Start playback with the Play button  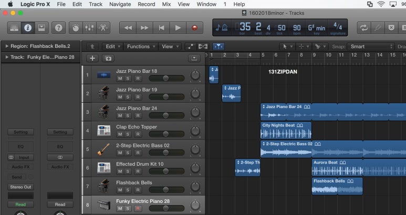tap(178, 28)
